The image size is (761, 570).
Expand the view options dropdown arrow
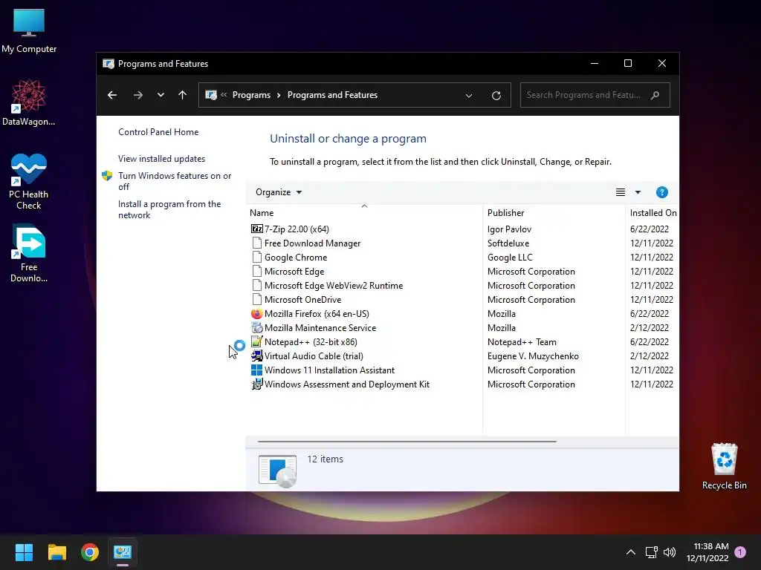coord(638,192)
